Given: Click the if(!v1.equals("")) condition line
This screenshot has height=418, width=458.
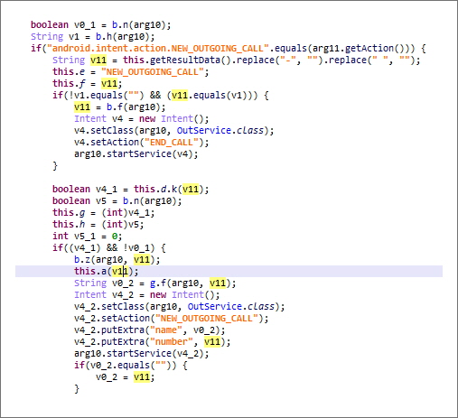Looking at the screenshot, I should point(161,95).
